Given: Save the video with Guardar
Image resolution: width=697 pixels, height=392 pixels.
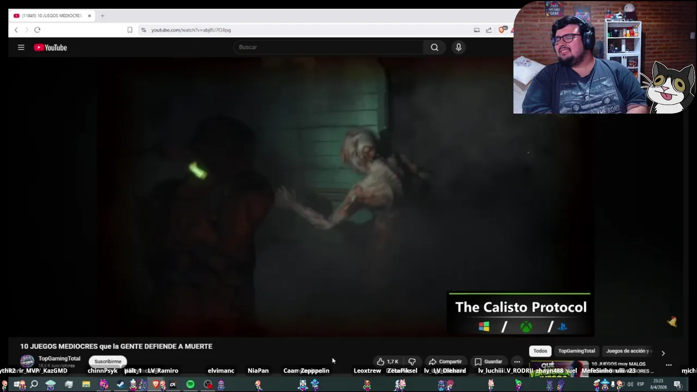Looking at the screenshot, I should point(488,362).
